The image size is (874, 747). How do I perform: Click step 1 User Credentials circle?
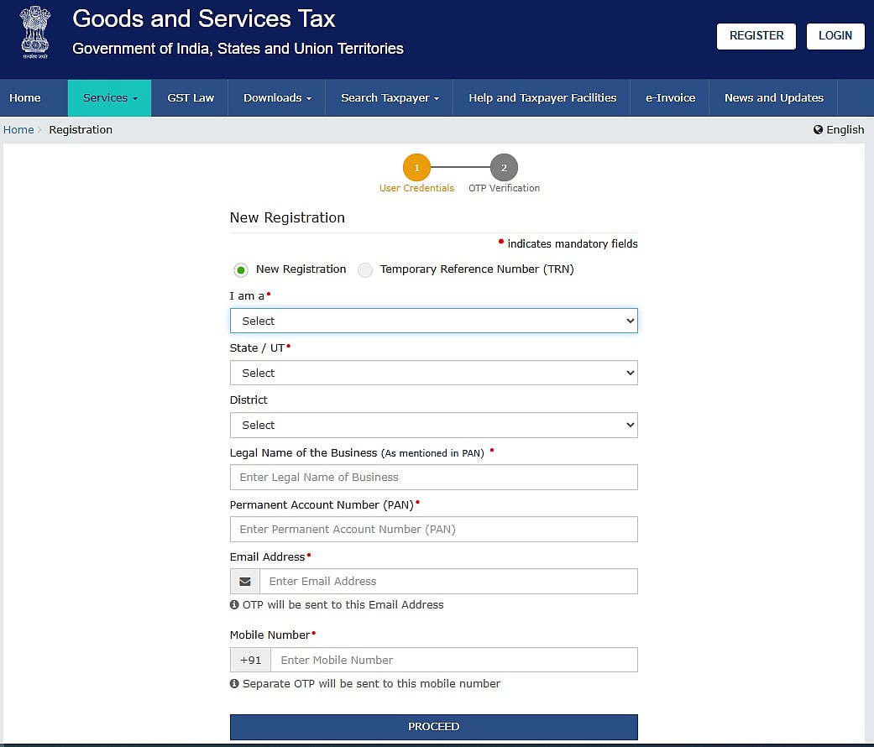[416, 168]
